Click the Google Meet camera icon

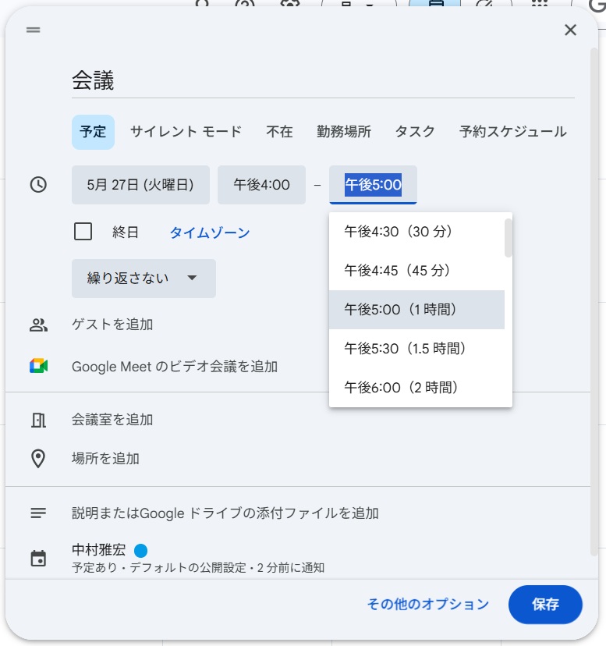click(38, 366)
